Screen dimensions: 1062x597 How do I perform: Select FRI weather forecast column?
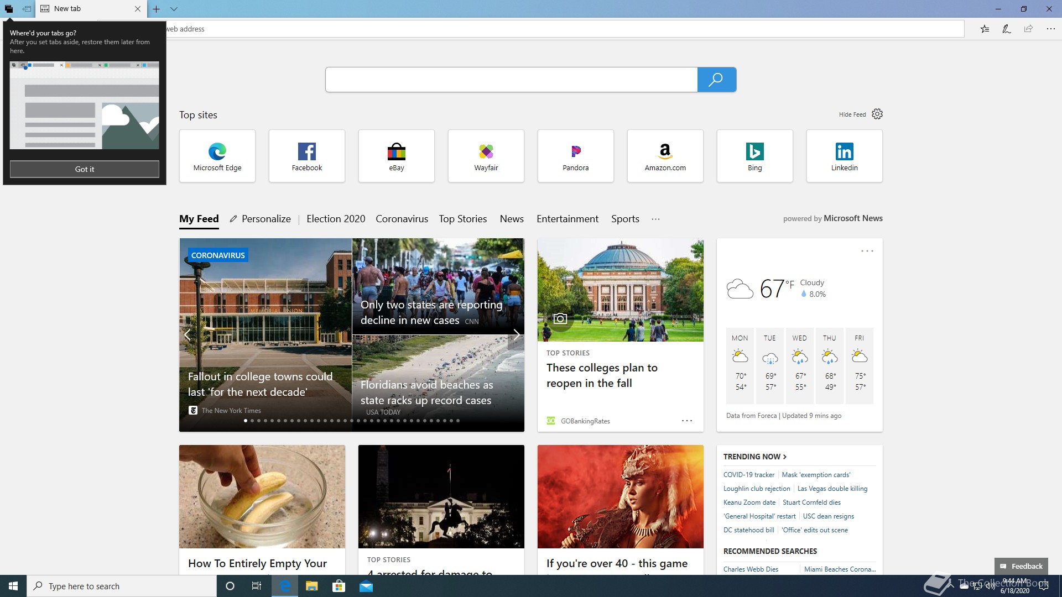point(860,365)
